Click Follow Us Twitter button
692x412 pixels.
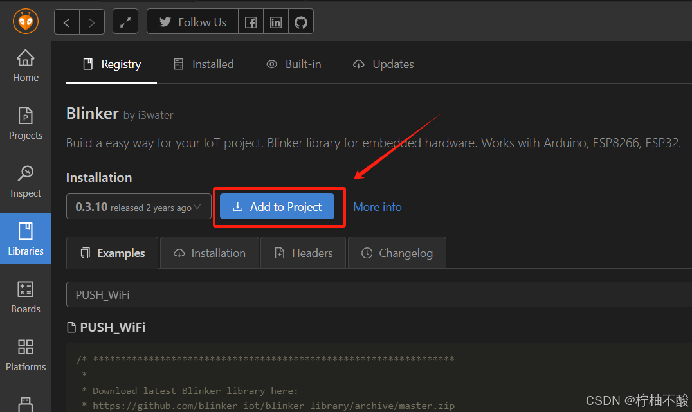point(192,22)
